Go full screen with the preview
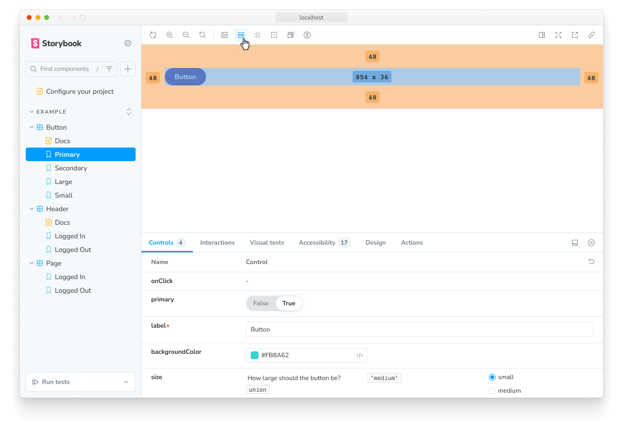623x432 pixels. pyautogui.click(x=558, y=34)
